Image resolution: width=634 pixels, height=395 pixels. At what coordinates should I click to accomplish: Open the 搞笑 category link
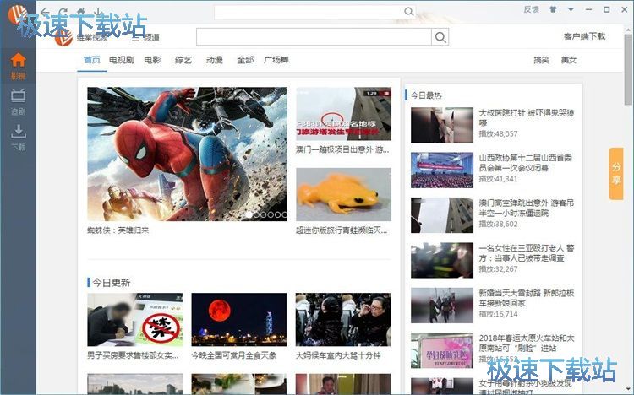click(541, 60)
